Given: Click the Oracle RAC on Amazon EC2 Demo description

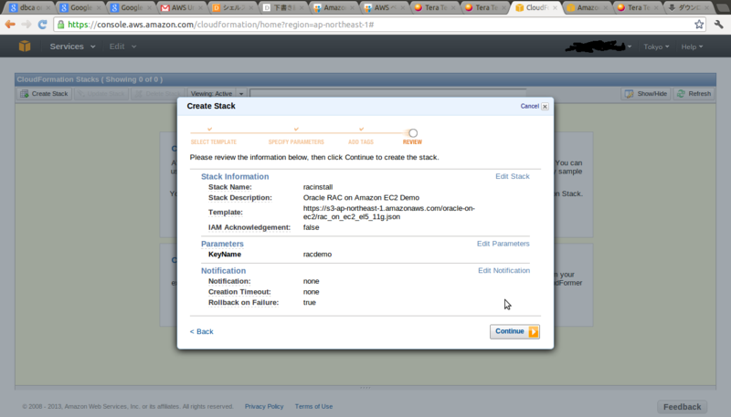Looking at the screenshot, I should coord(361,198).
